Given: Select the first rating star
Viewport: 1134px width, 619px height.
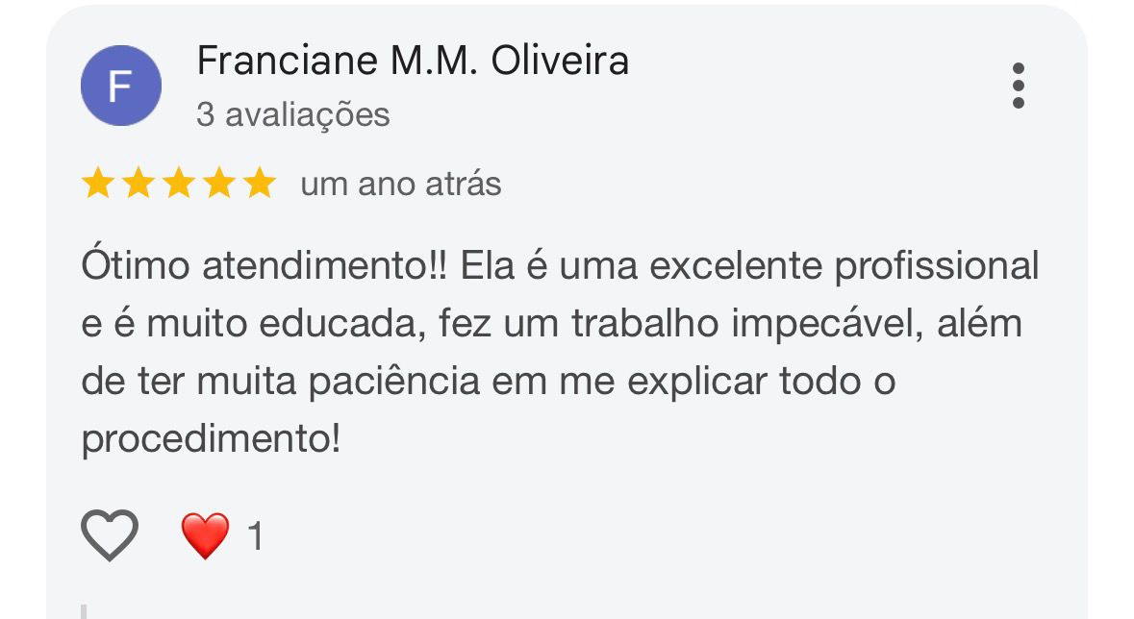Looking at the screenshot, I should [x=97, y=183].
